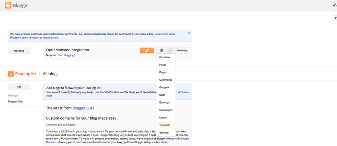Select Overview from the dropdown menu
Viewport: 337px width, 146px height.
166,57
